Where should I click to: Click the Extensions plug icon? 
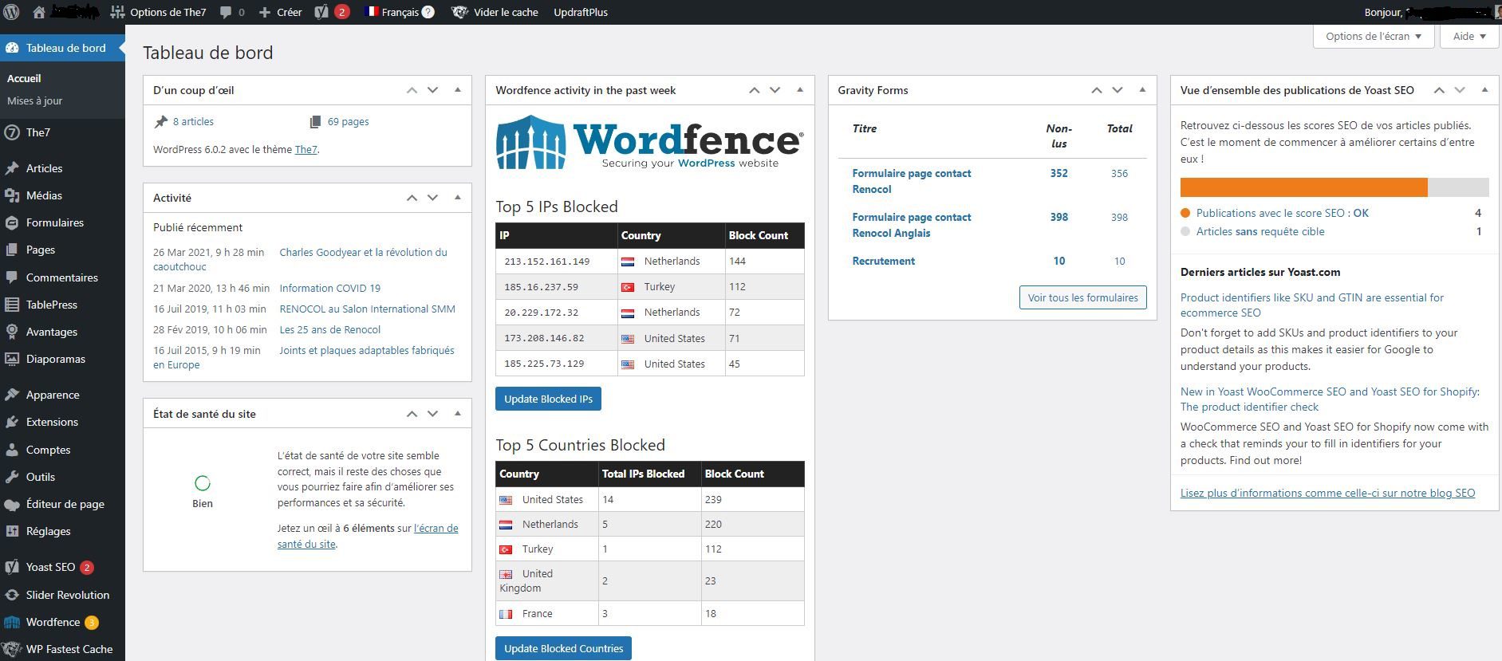(12, 422)
